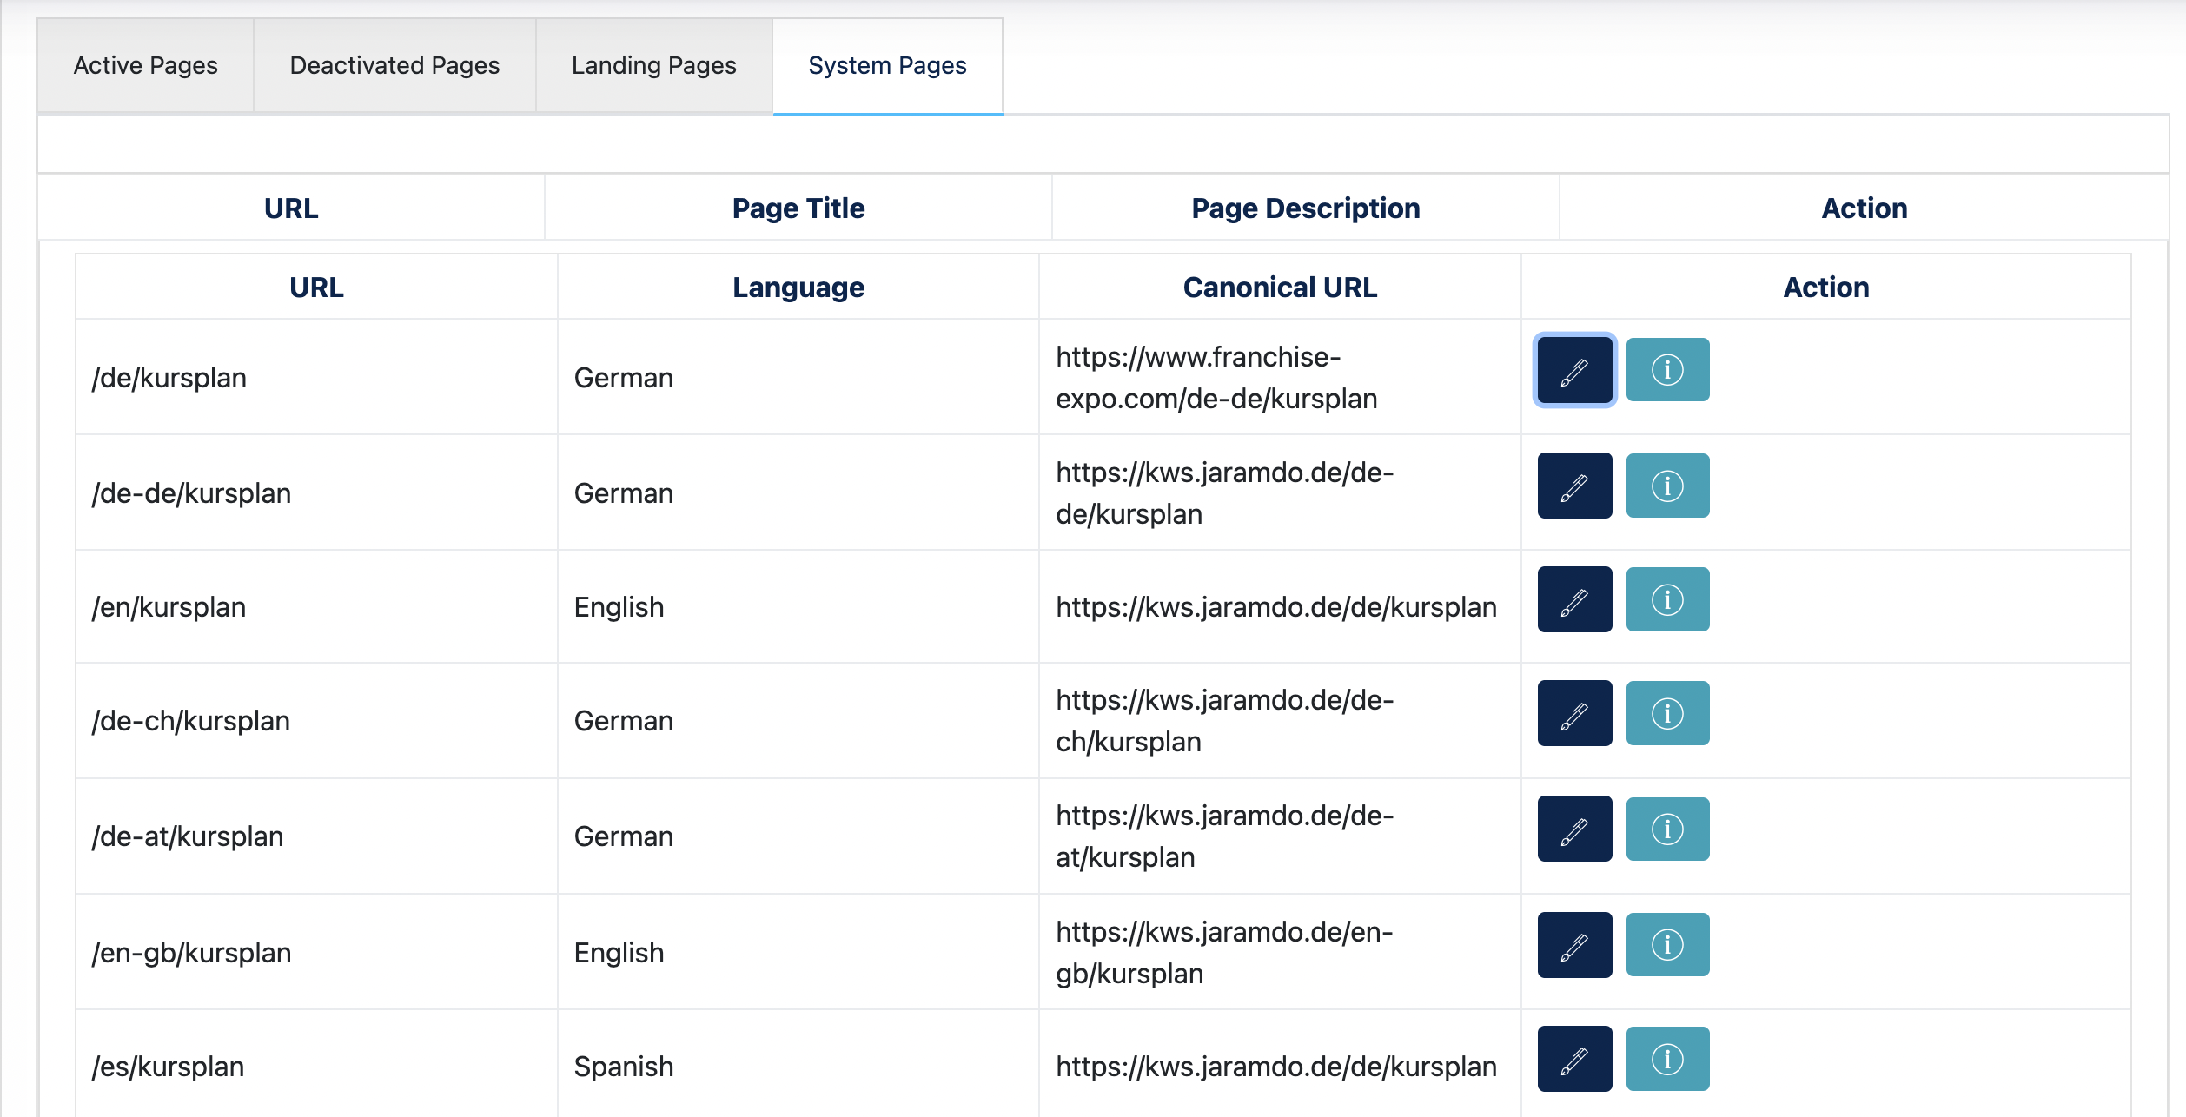Edit the /de/kursplan row with the pencil icon
The image size is (2186, 1117).
point(1574,370)
